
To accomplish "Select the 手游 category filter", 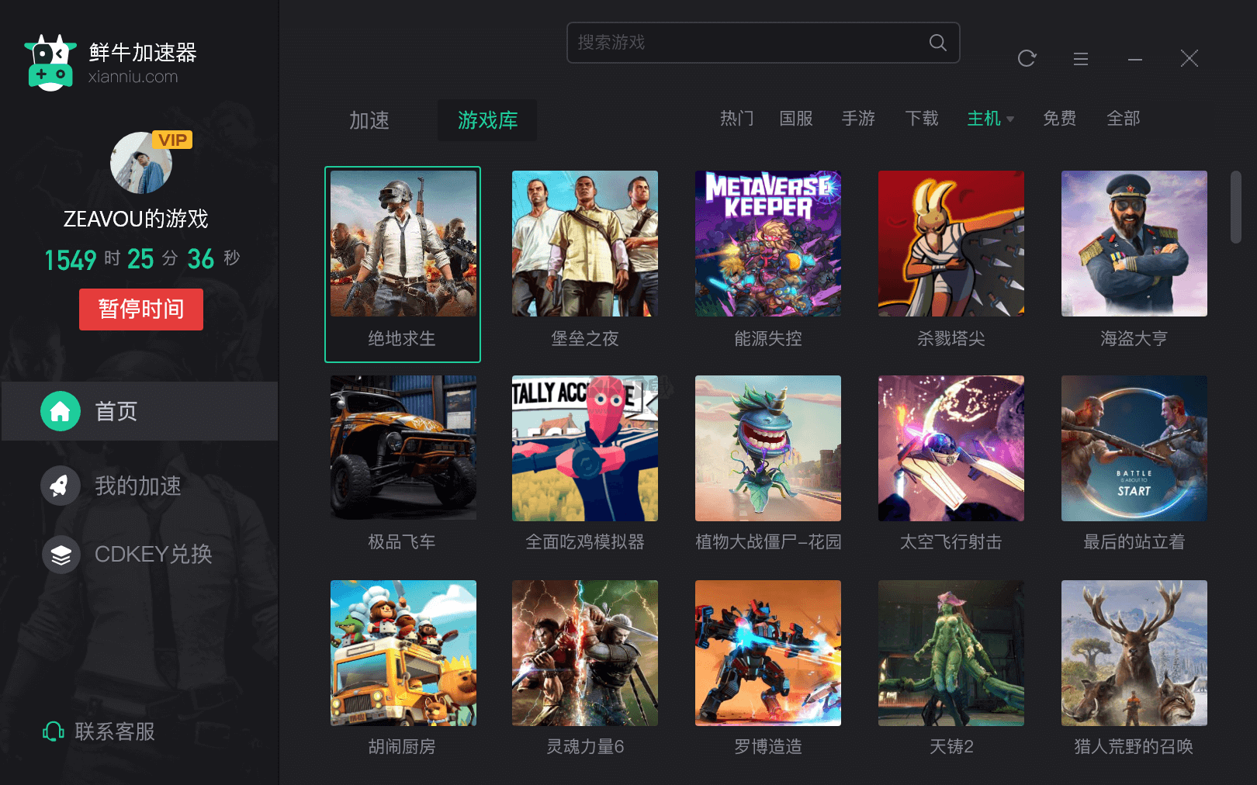I will pos(858,119).
